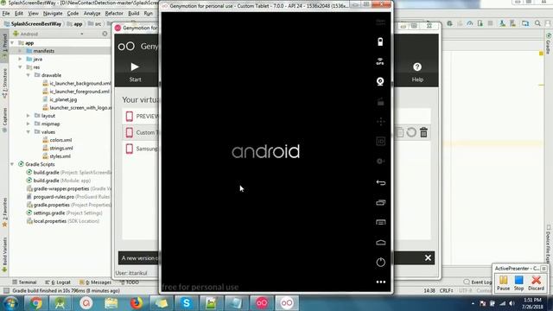Discard recording in ActivePresenter

pos(536,283)
